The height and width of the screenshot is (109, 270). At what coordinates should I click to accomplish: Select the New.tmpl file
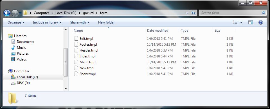(87, 68)
